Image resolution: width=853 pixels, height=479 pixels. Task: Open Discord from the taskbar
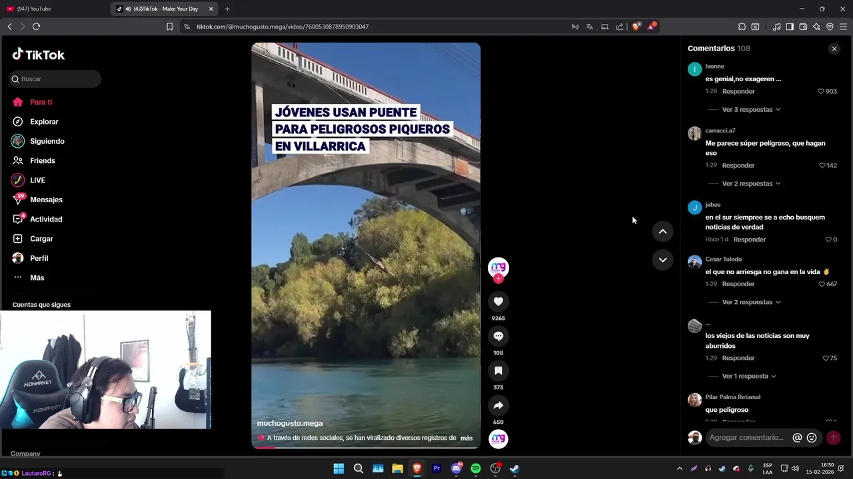(x=456, y=468)
